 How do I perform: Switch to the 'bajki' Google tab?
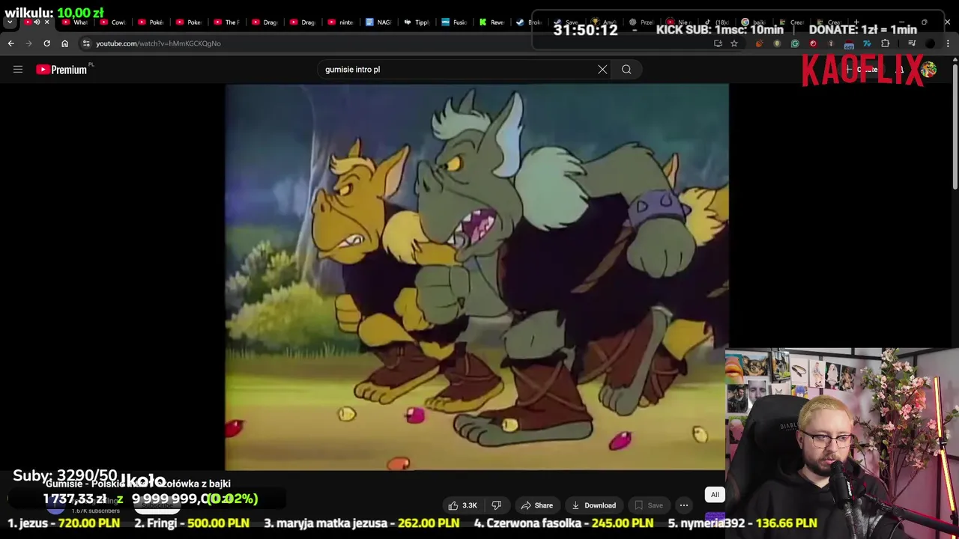coord(754,22)
